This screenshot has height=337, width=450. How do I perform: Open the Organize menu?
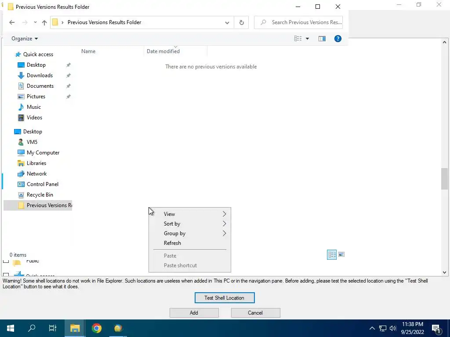25,39
